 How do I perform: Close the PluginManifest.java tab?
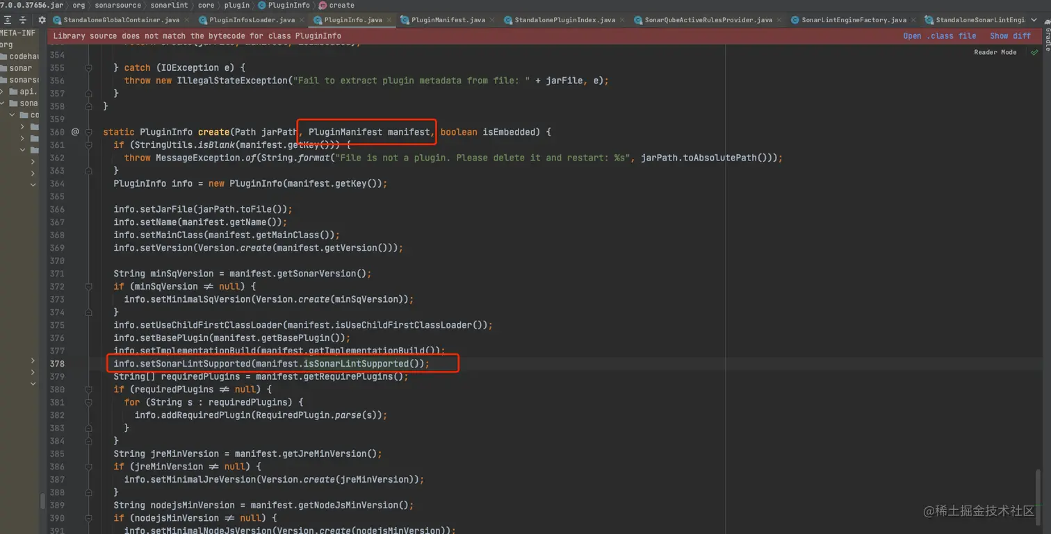pyautogui.click(x=493, y=20)
